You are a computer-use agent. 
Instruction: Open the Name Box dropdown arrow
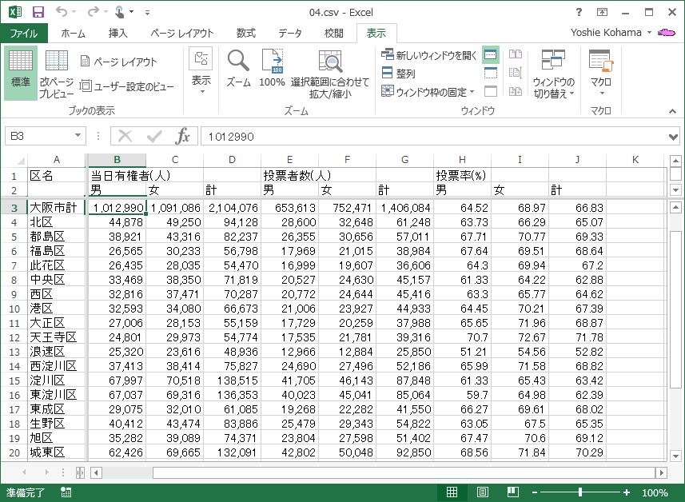(78, 135)
